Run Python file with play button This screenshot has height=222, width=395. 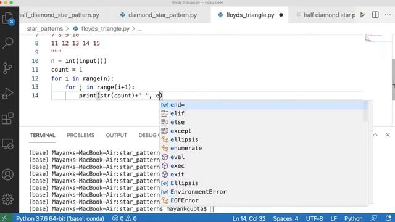[x=362, y=15]
